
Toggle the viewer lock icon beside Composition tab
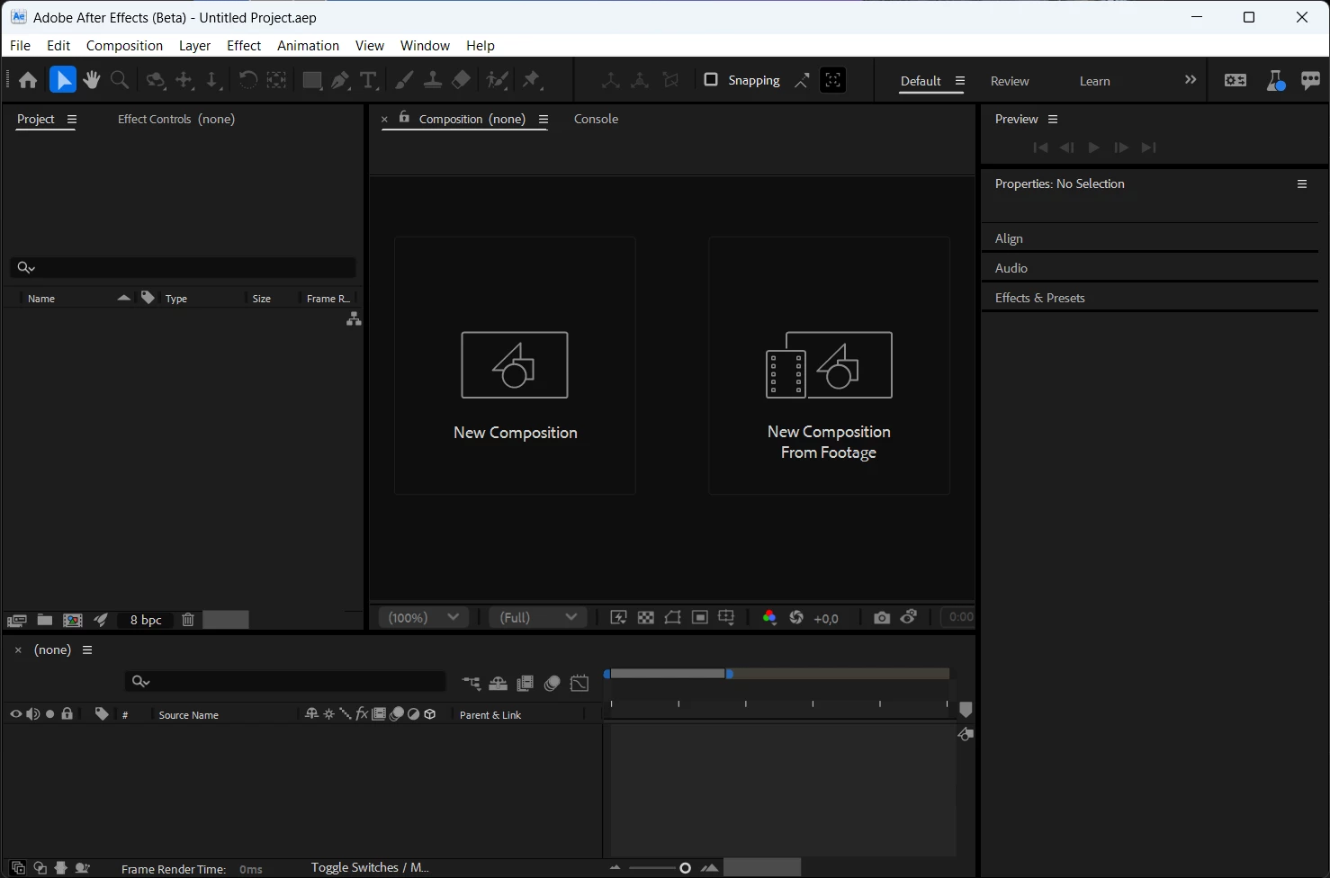click(x=404, y=117)
